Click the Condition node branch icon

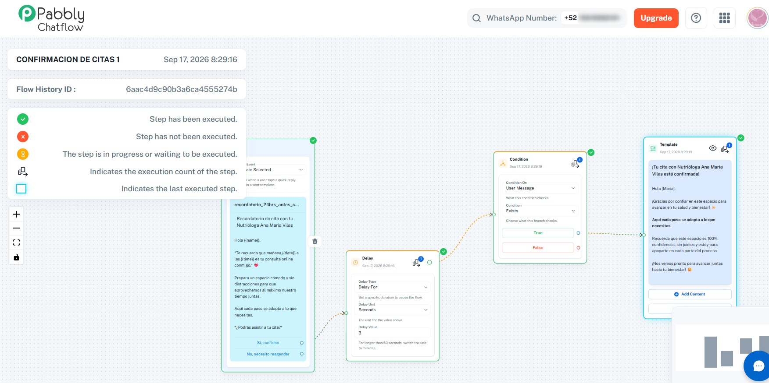click(503, 163)
